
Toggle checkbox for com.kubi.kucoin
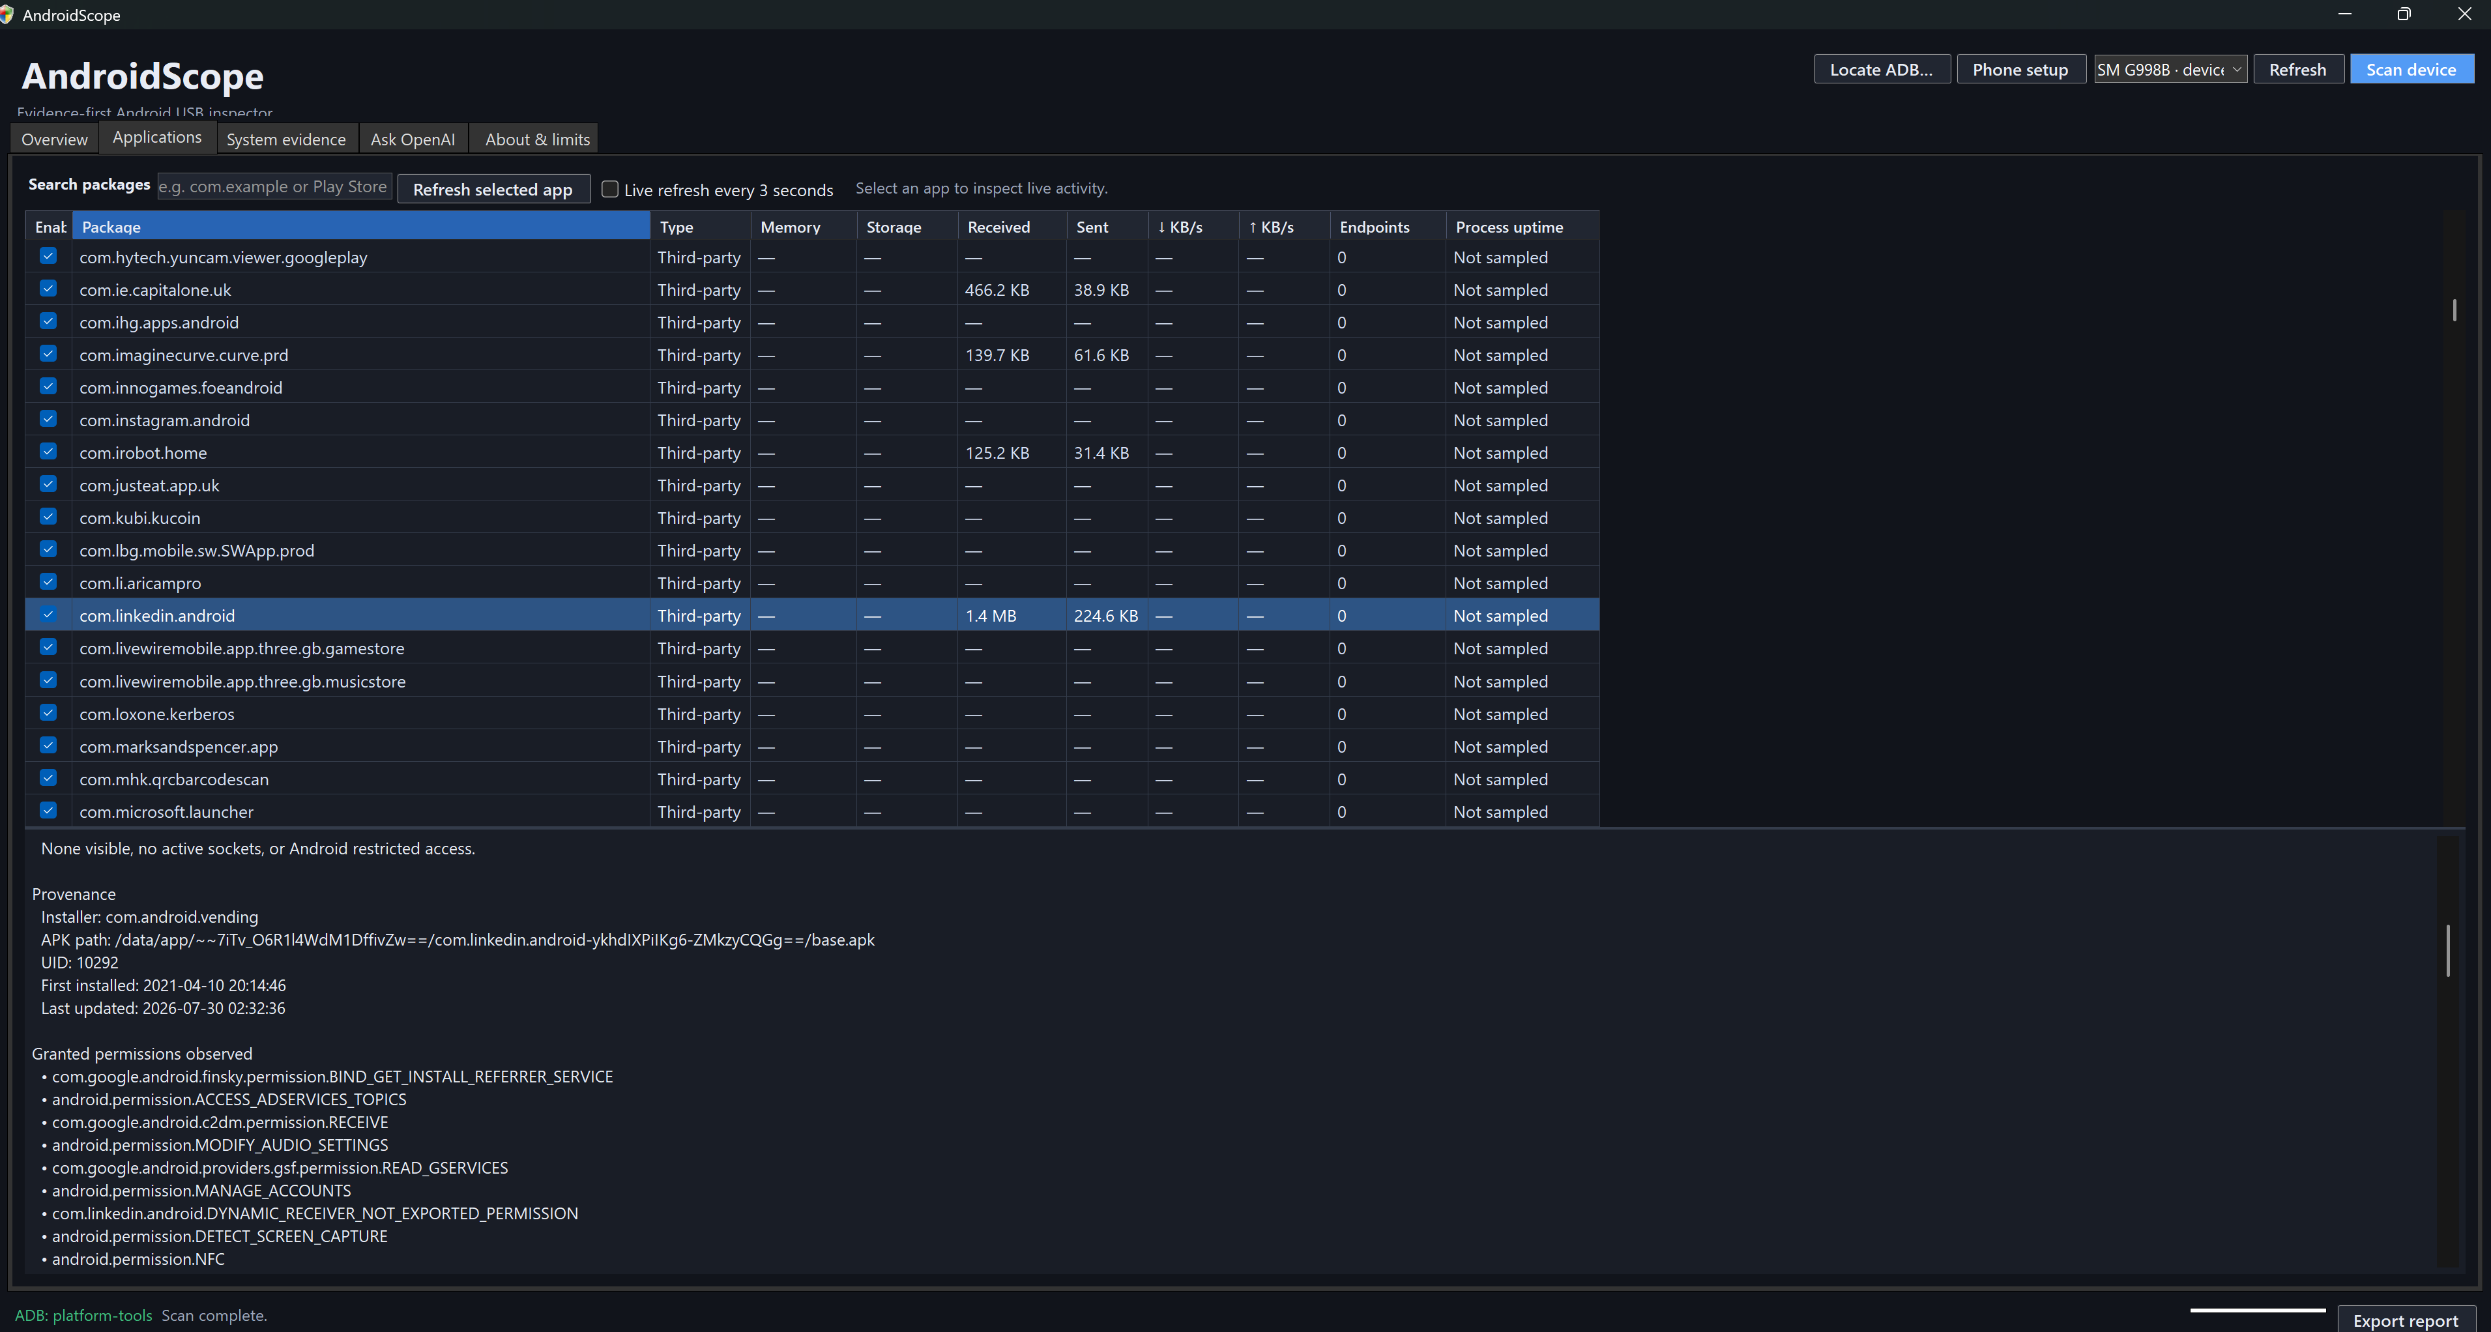(x=48, y=517)
